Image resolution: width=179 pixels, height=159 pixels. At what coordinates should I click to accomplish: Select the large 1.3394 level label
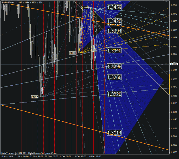(x=114, y=31)
